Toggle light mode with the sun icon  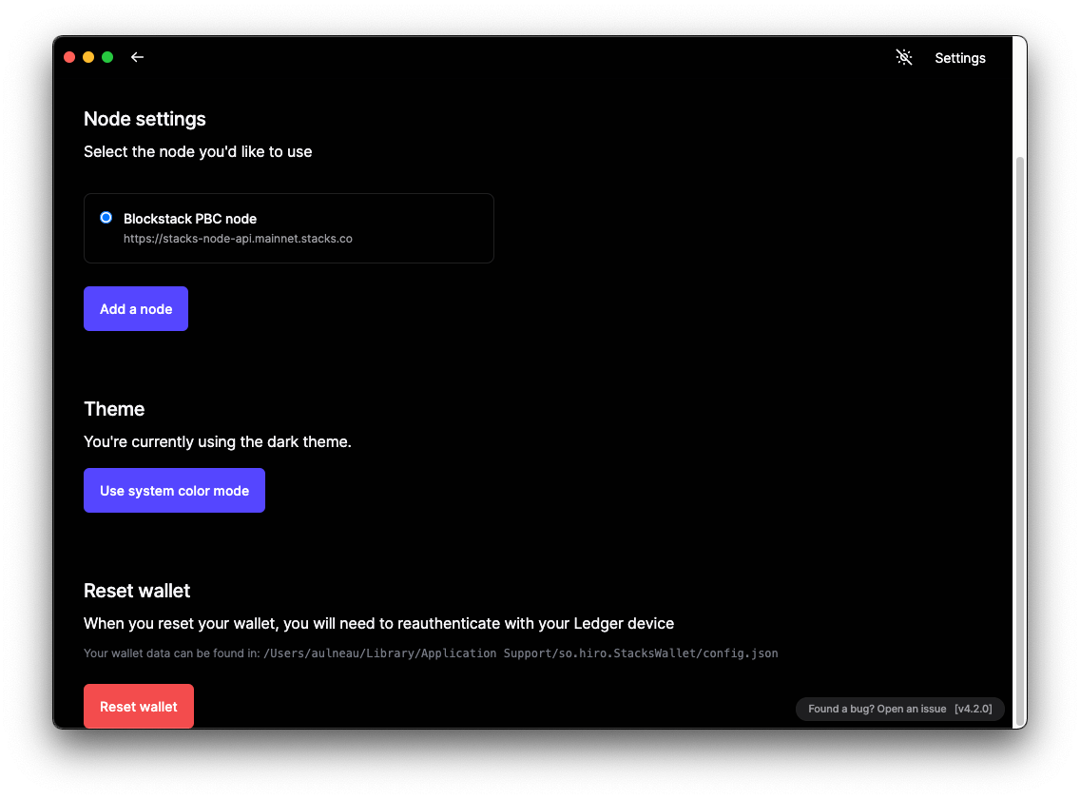[904, 57]
